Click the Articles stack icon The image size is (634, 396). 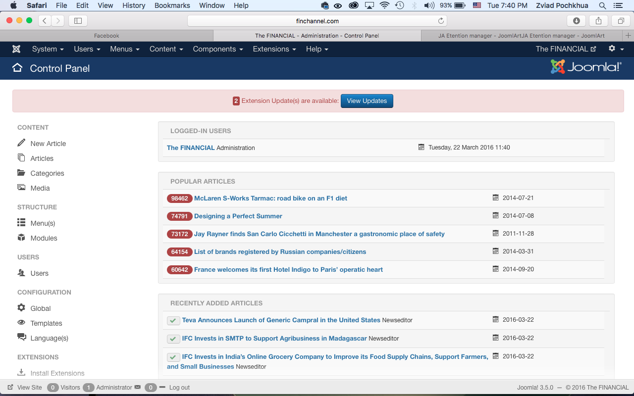point(21,157)
